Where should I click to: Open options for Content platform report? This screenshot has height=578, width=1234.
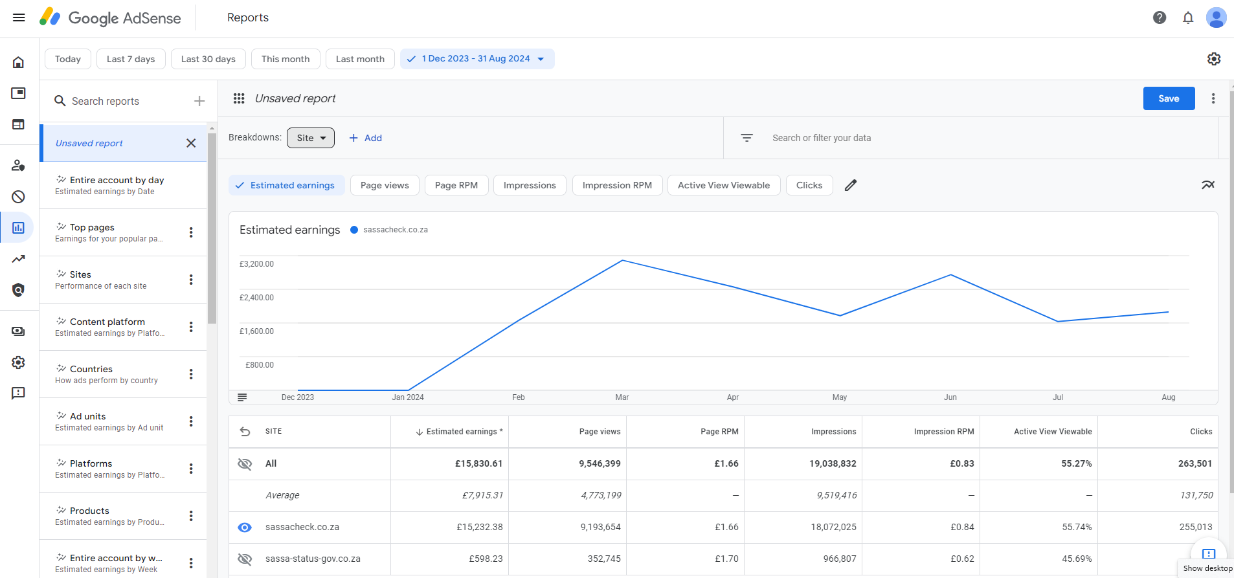[191, 327]
